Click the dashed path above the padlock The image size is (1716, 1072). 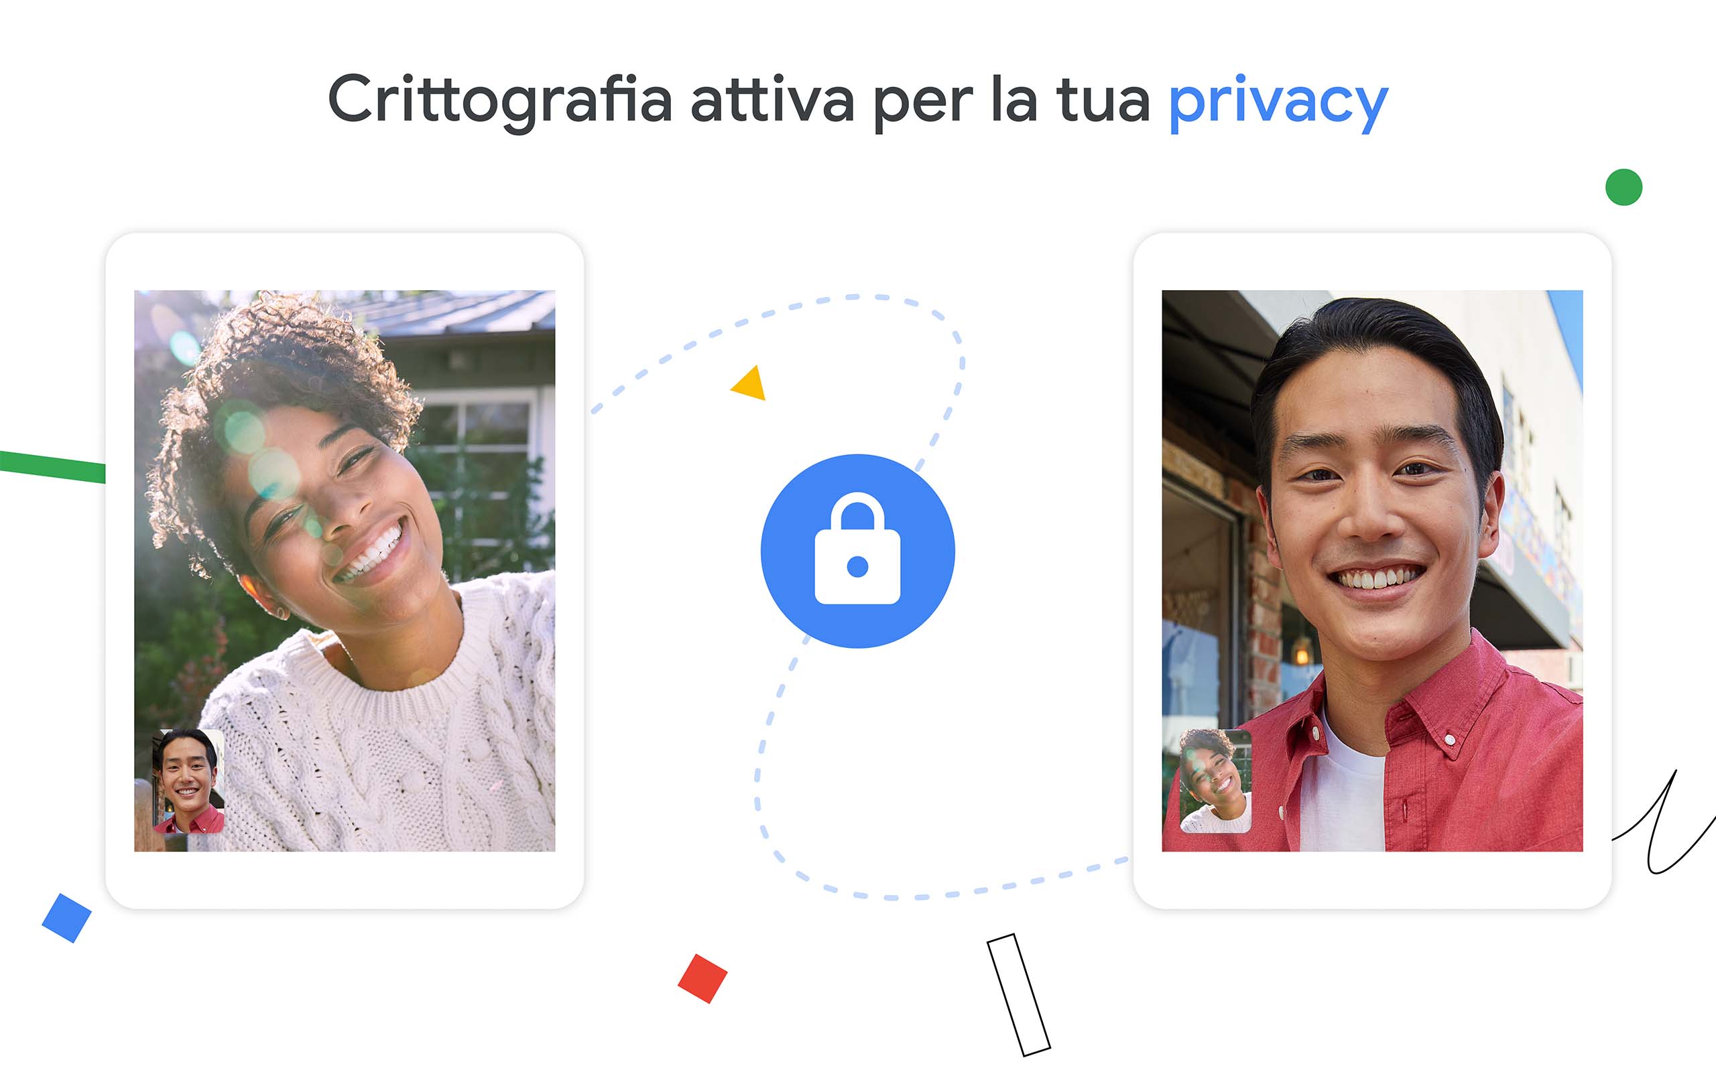click(851, 297)
